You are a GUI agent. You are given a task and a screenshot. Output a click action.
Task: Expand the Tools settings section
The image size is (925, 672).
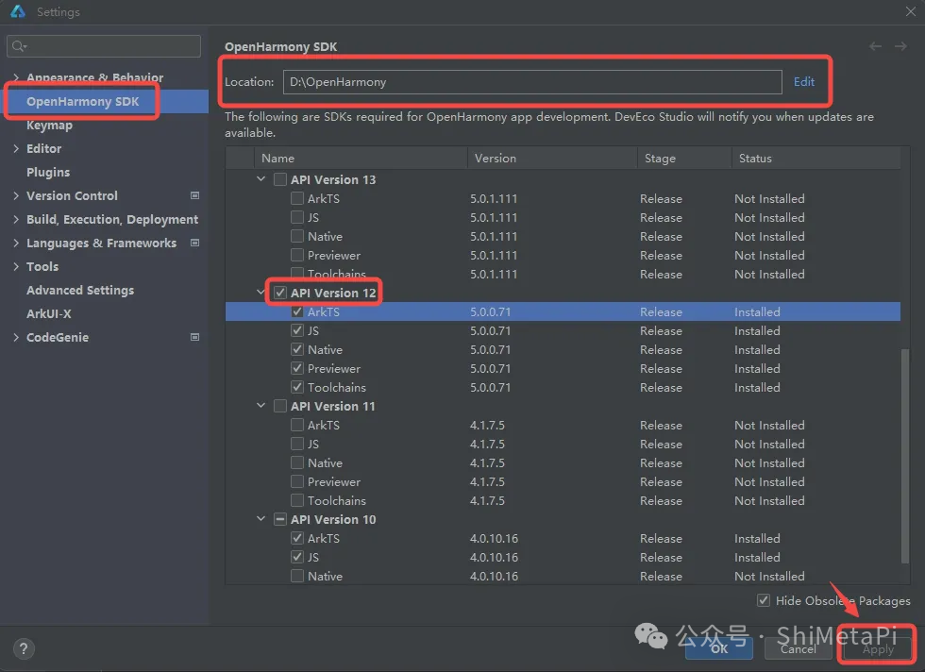point(16,266)
